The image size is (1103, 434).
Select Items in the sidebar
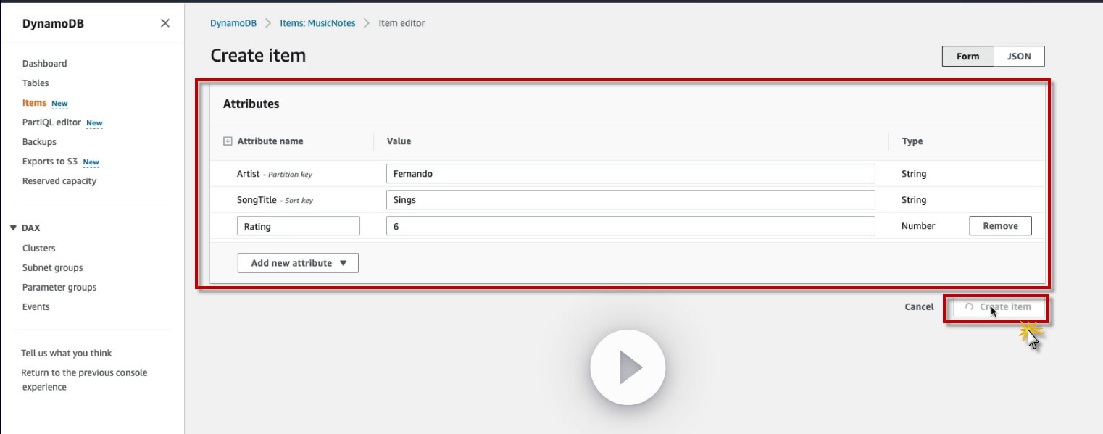[x=34, y=103]
